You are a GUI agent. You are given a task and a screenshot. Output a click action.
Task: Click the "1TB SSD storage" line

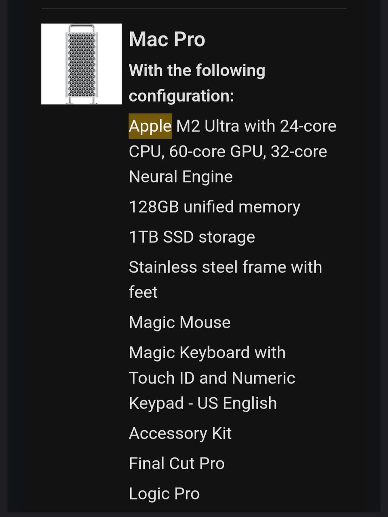pyautogui.click(x=192, y=237)
